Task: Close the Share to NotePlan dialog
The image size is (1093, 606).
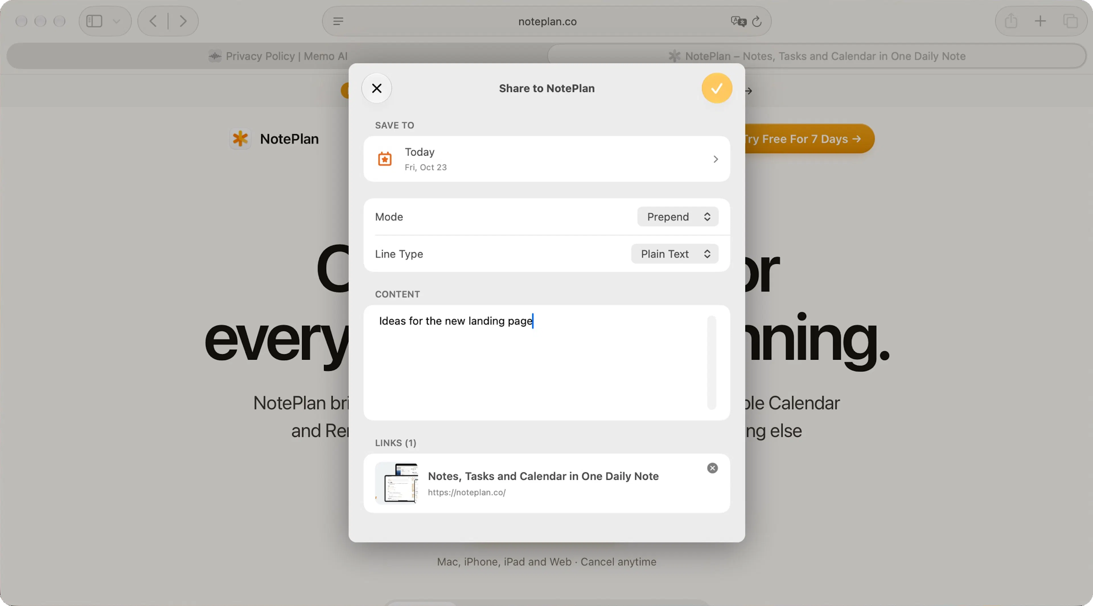Action: pyautogui.click(x=376, y=88)
